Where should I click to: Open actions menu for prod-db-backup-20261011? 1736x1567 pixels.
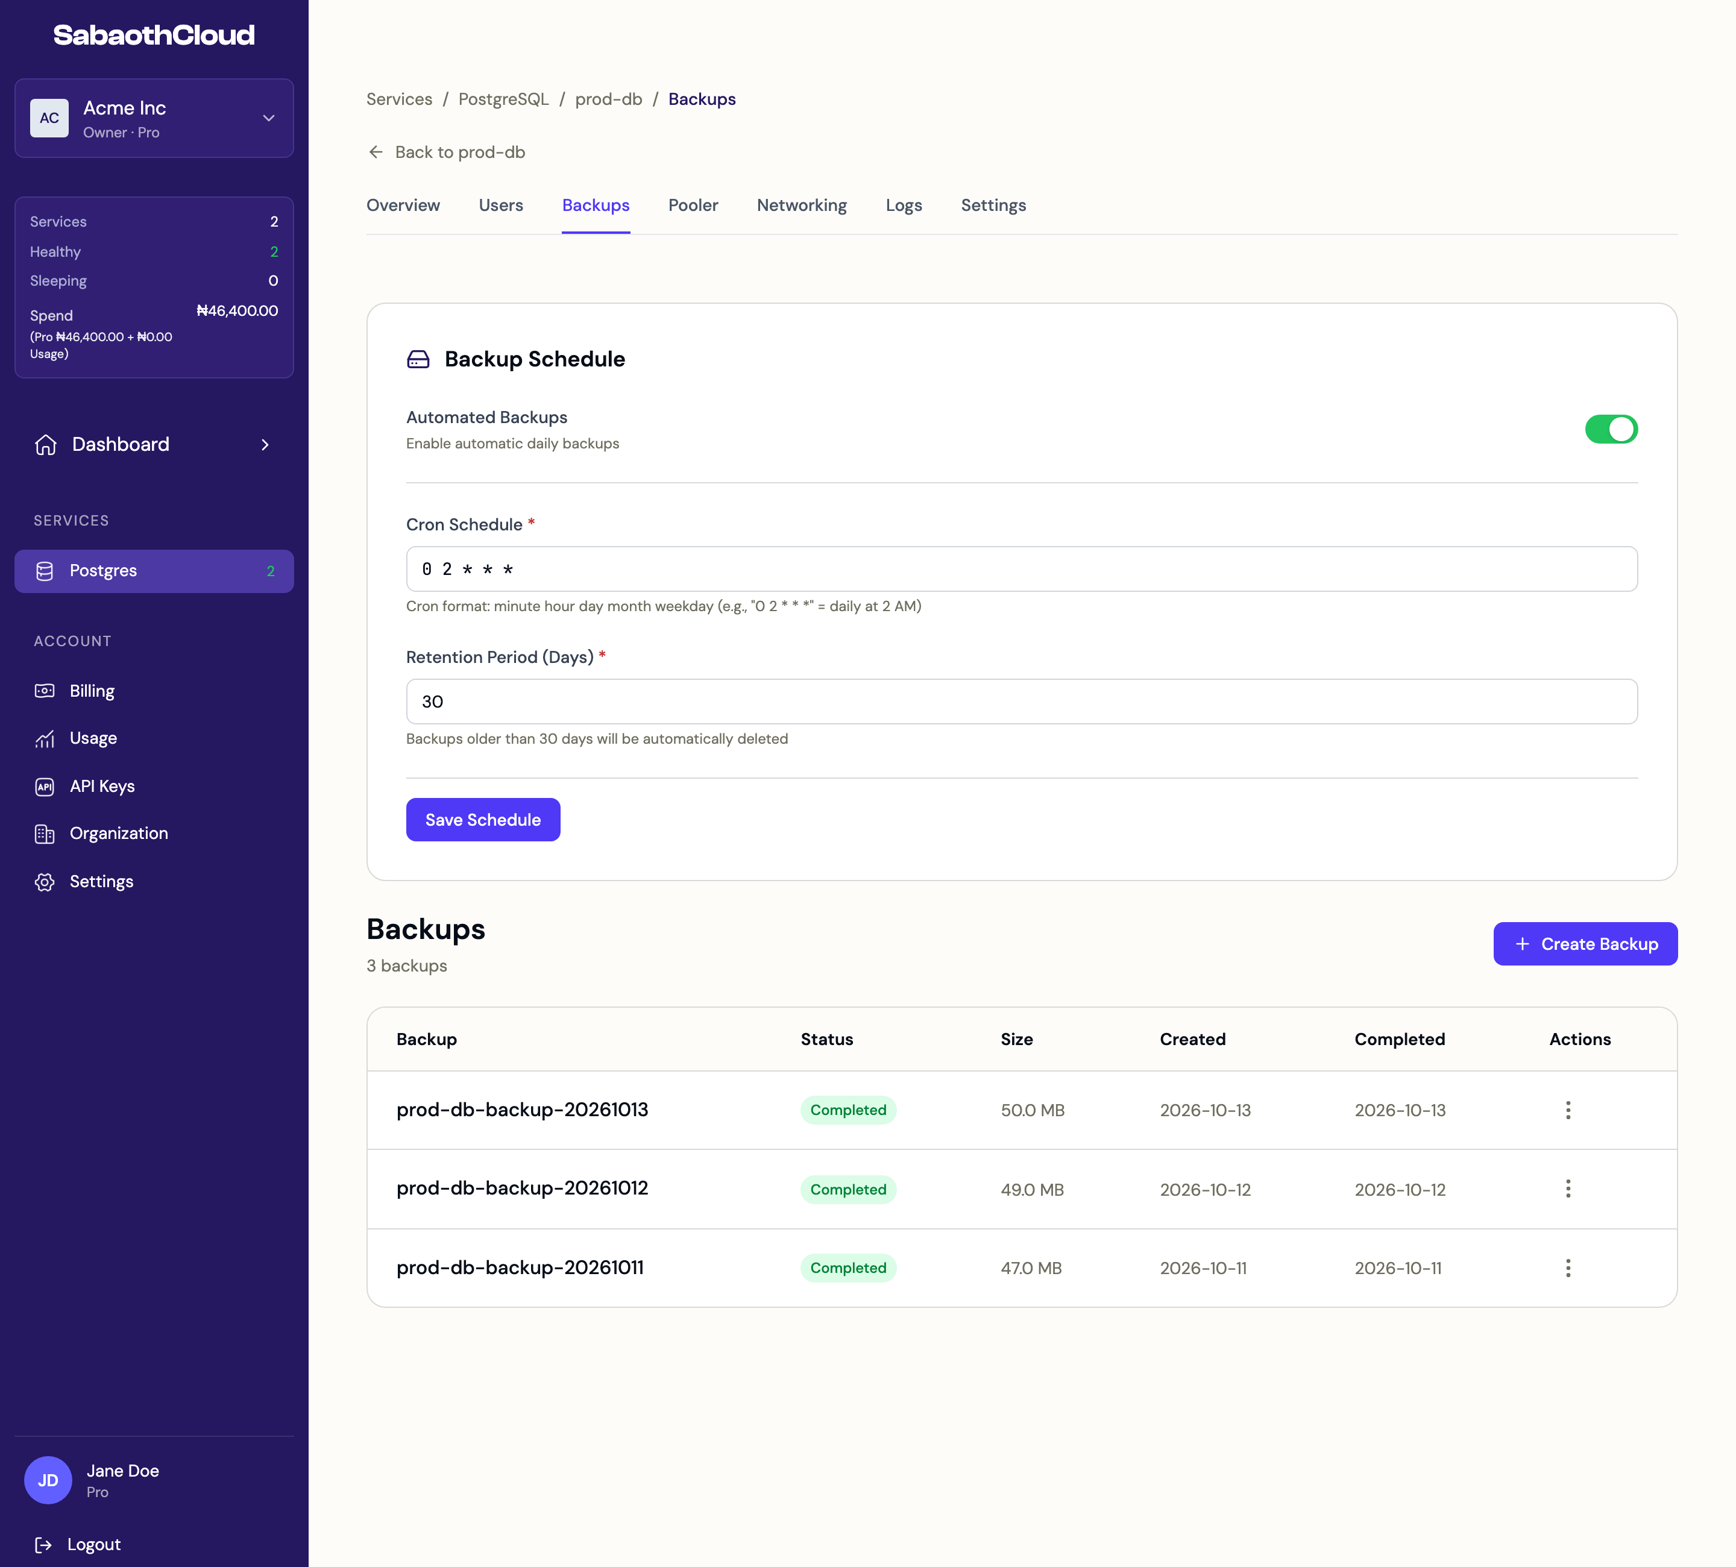pyautogui.click(x=1568, y=1268)
